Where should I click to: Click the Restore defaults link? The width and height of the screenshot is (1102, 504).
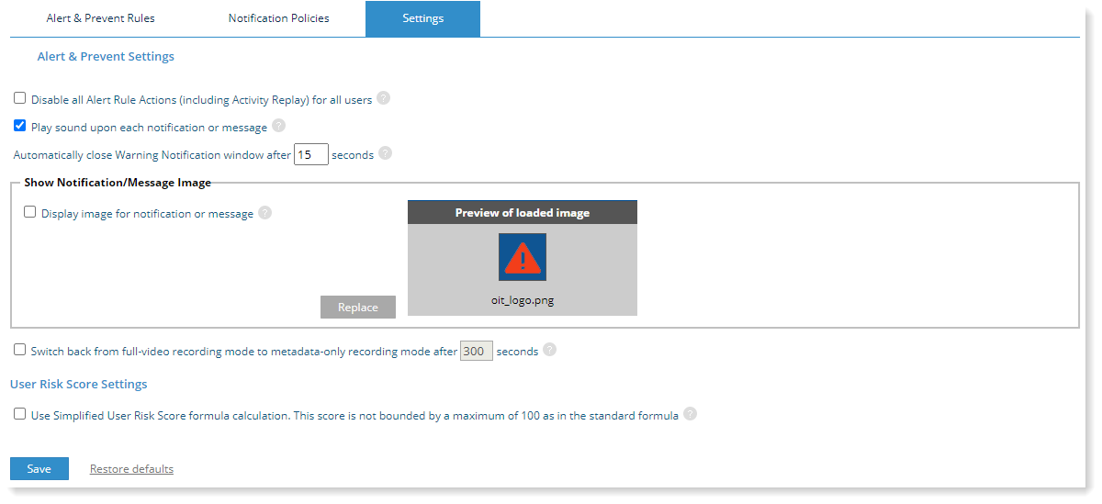pyautogui.click(x=131, y=469)
